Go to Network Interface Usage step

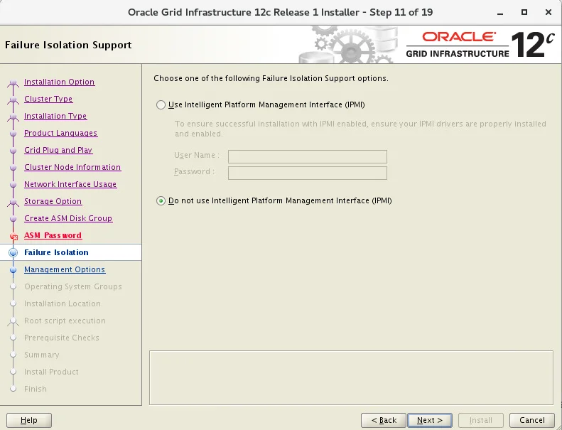click(70, 184)
